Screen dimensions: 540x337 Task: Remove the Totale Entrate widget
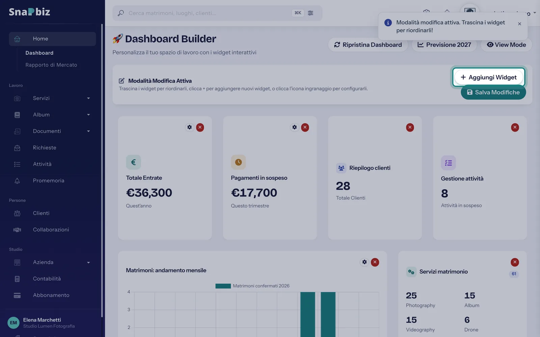[200, 127]
